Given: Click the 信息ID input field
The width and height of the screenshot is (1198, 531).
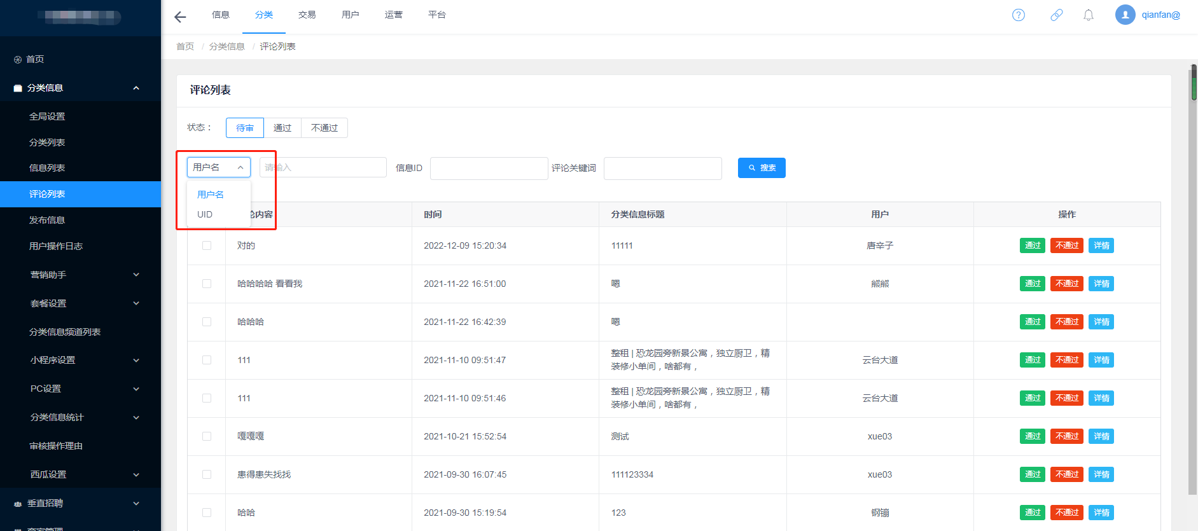Looking at the screenshot, I should pos(489,169).
